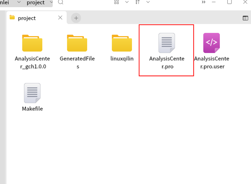The width and height of the screenshot is (251, 184).
Task: Expand the view mode dropdown arrow
Action: click(127, 2)
